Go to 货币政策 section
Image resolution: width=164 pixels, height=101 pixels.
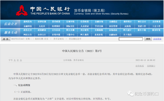[x=56, y=21]
